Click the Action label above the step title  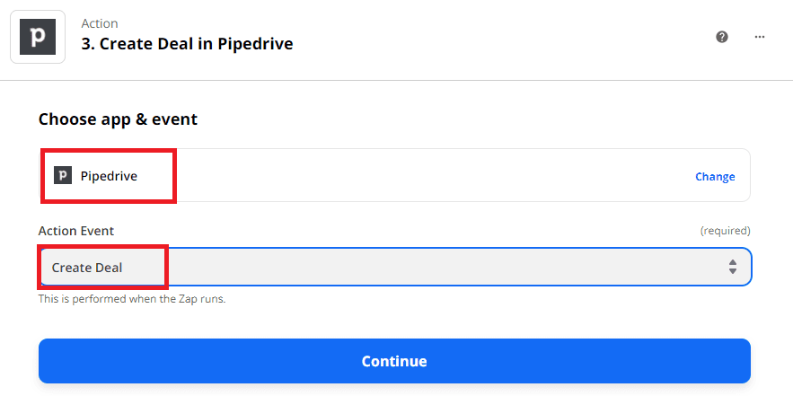click(100, 23)
